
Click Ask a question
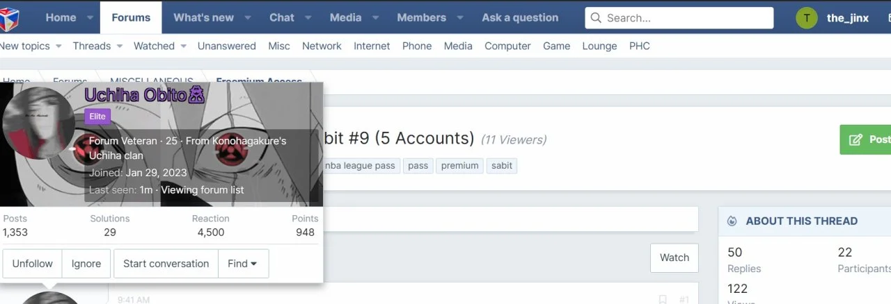coord(520,18)
